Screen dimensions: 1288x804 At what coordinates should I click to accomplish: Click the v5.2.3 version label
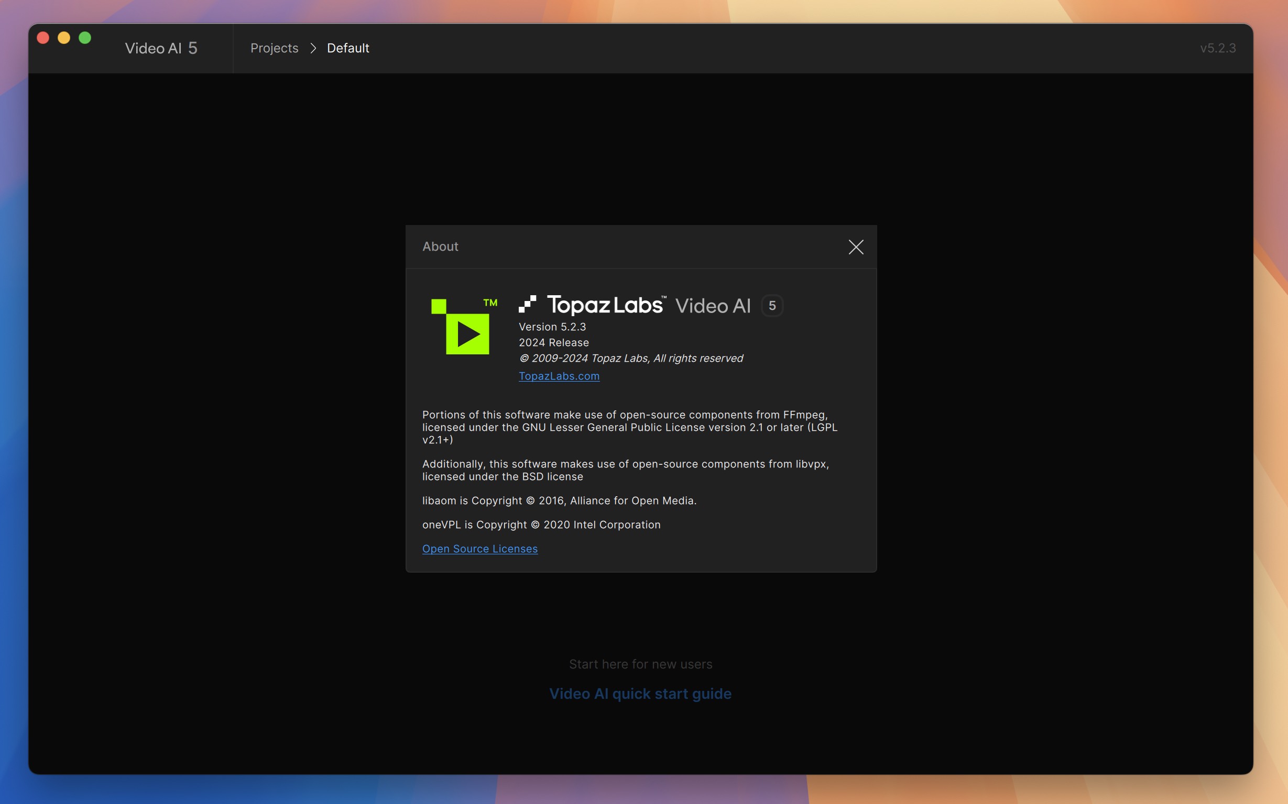click(x=1218, y=48)
